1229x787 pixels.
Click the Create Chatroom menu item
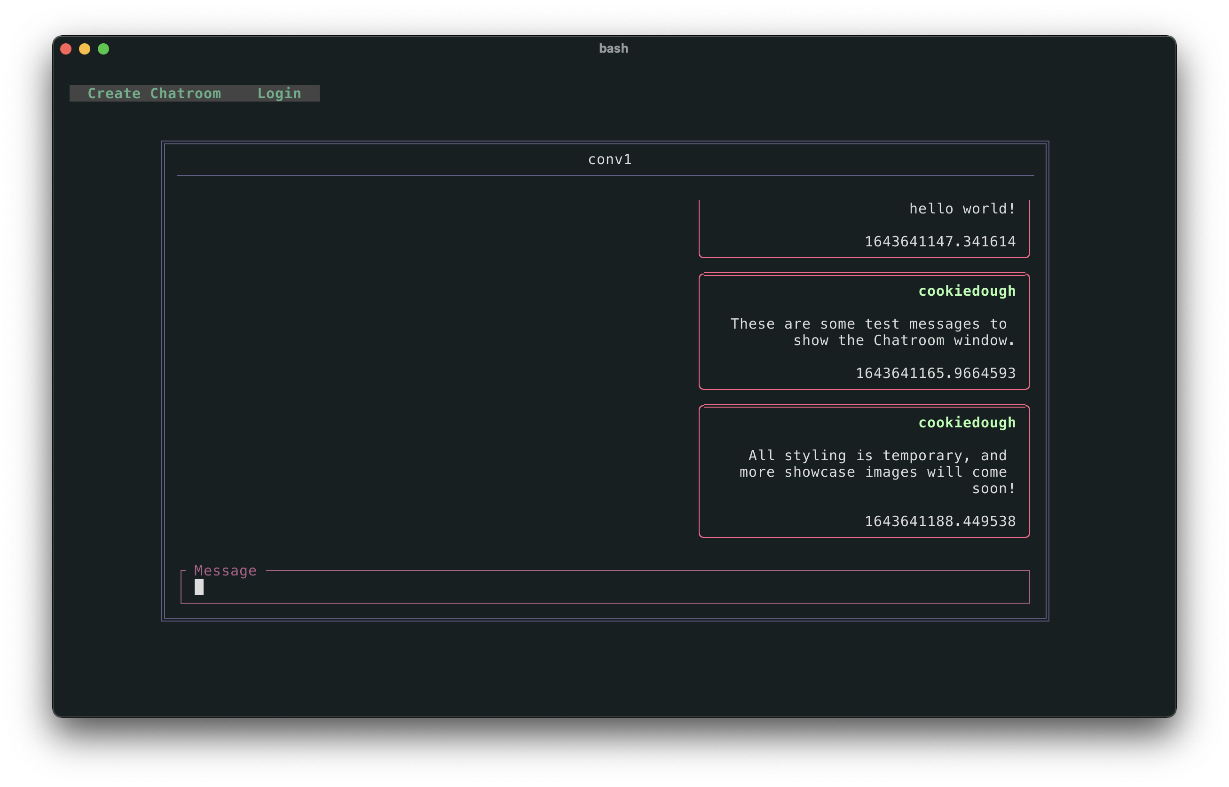pos(154,94)
